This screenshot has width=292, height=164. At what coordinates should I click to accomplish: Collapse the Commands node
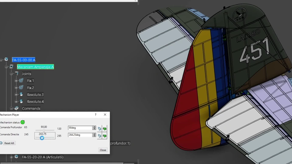(11, 108)
